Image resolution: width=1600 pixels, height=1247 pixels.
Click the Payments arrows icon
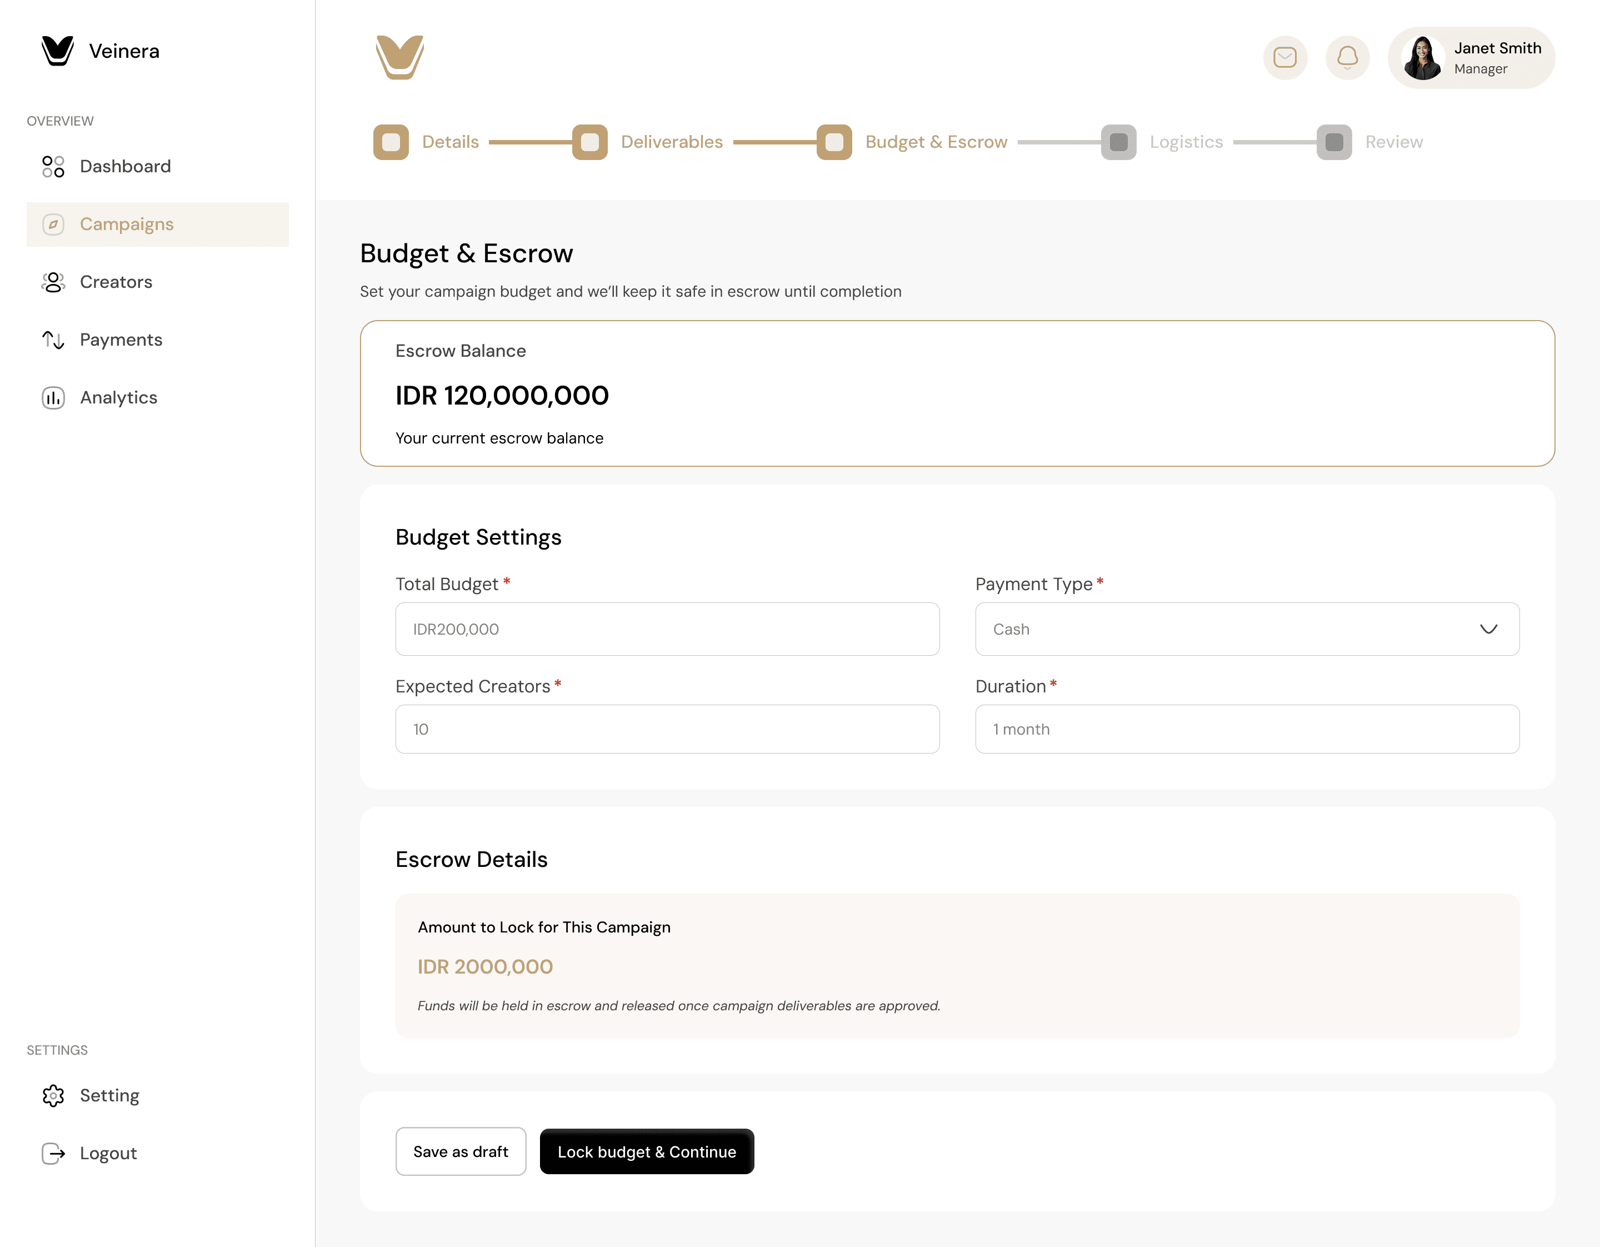click(x=53, y=340)
